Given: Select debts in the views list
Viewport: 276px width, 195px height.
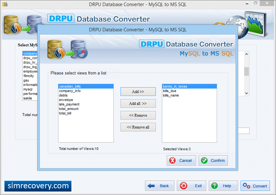Looking at the screenshot, I should 86,95.
